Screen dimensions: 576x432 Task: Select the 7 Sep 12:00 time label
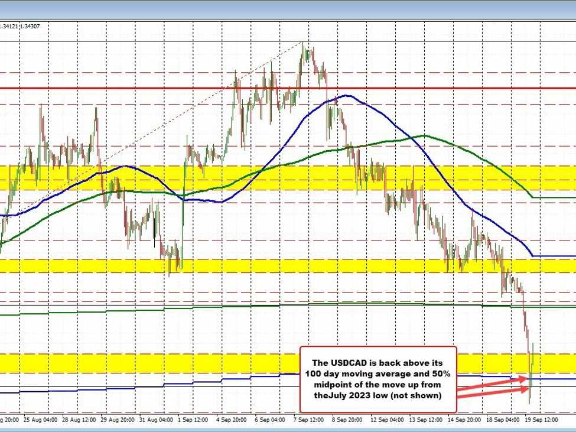[310, 420]
